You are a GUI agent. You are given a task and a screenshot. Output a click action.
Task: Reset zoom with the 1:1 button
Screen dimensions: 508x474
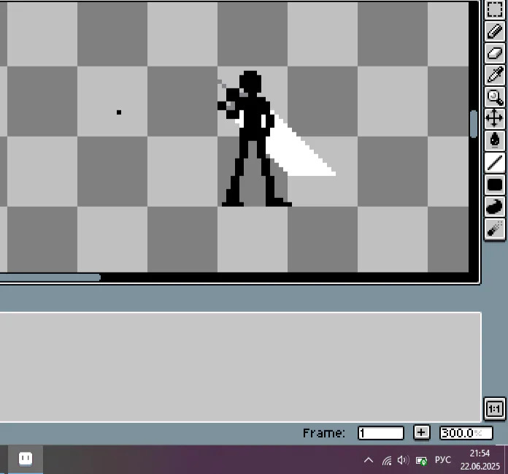coord(495,409)
